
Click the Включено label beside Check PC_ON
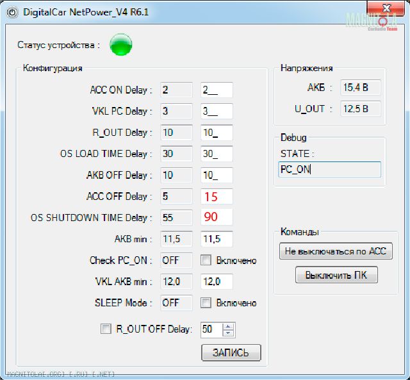point(236,260)
